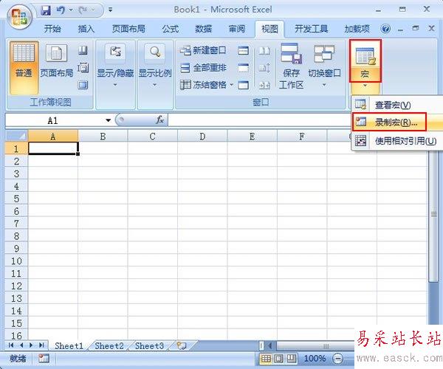Open 切换窗口 dropdown

[x=324, y=66]
